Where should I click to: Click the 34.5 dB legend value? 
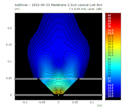tap(110, 30)
